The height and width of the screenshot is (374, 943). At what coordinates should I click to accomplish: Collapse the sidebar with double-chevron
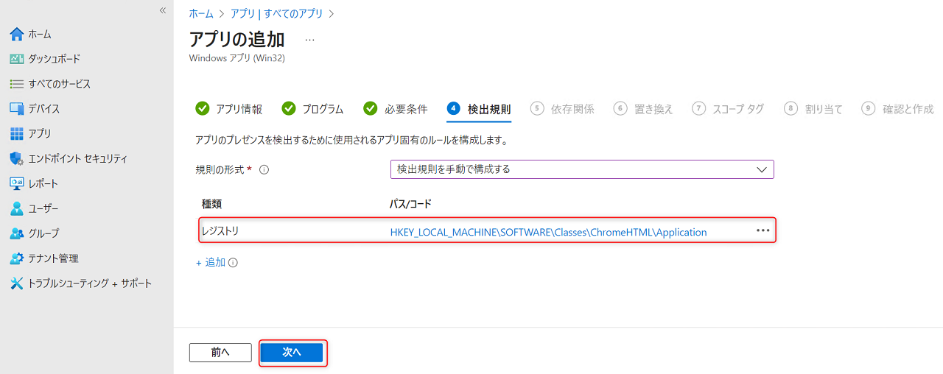tap(163, 10)
